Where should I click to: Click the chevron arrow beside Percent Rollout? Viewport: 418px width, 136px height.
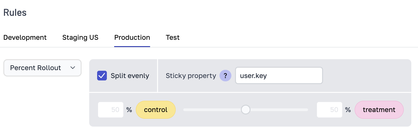coord(73,68)
